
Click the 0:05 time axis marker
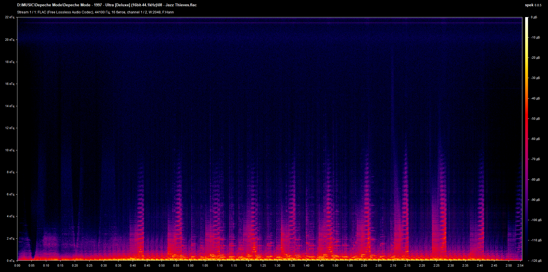31,265
